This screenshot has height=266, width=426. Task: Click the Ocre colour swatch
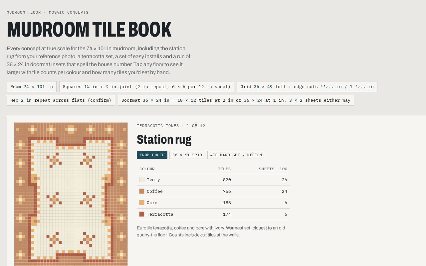pyautogui.click(x=142, y=202)
